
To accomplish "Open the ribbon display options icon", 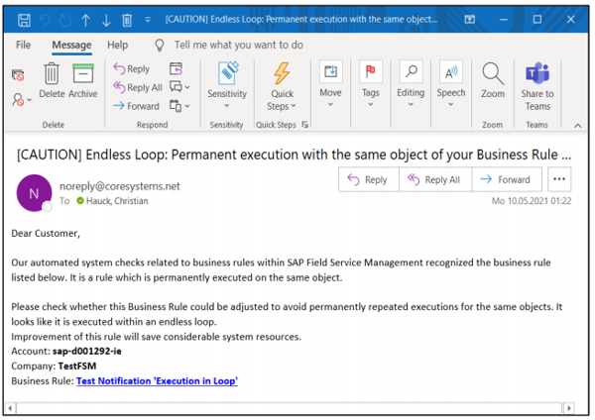I will [x=470, y=20].
